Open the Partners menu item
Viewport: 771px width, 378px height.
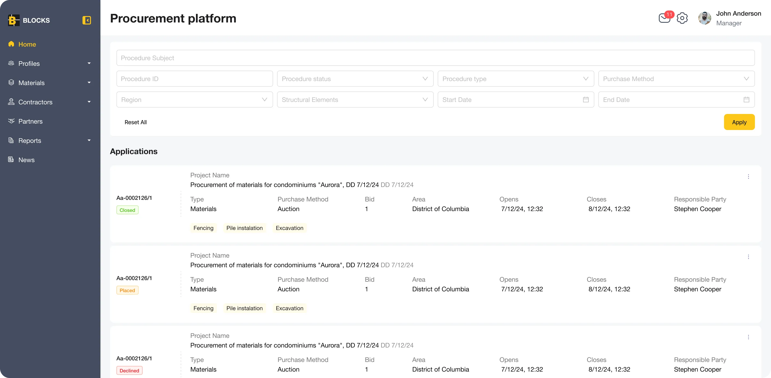[x=30, y=121]
